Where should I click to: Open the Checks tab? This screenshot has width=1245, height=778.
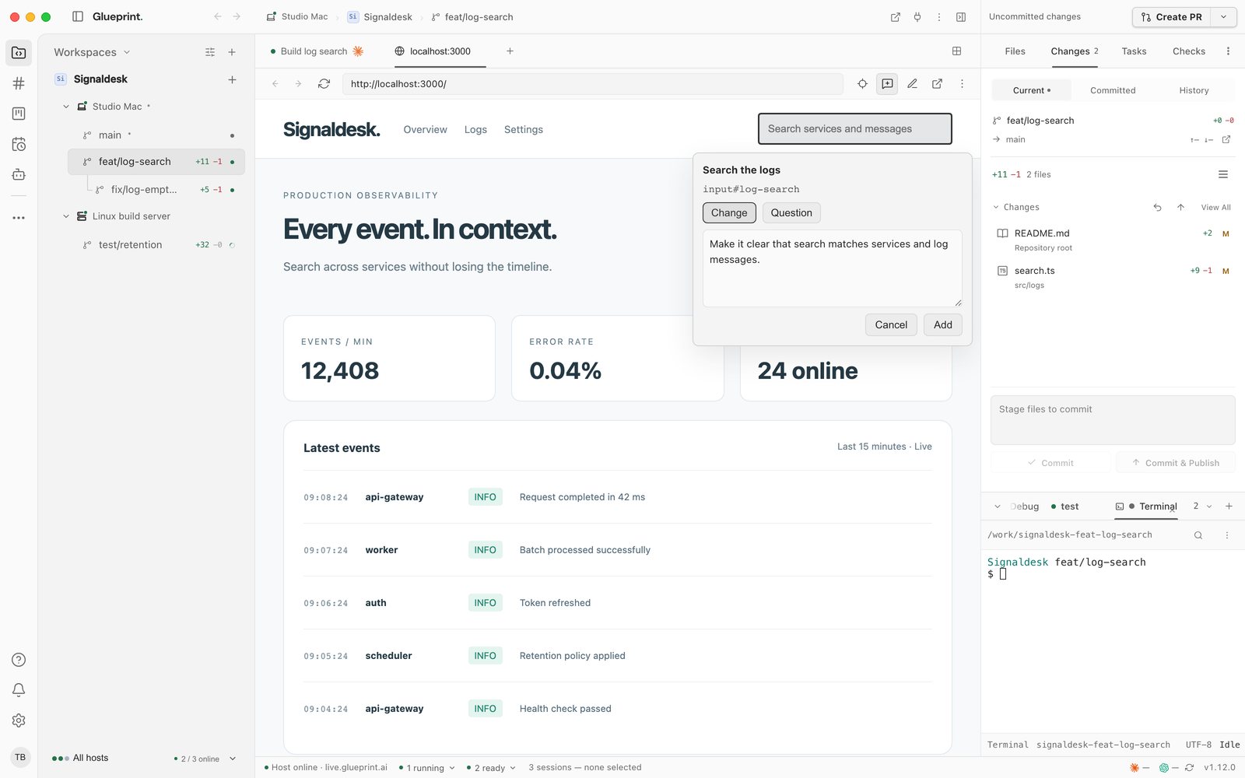1189,51
